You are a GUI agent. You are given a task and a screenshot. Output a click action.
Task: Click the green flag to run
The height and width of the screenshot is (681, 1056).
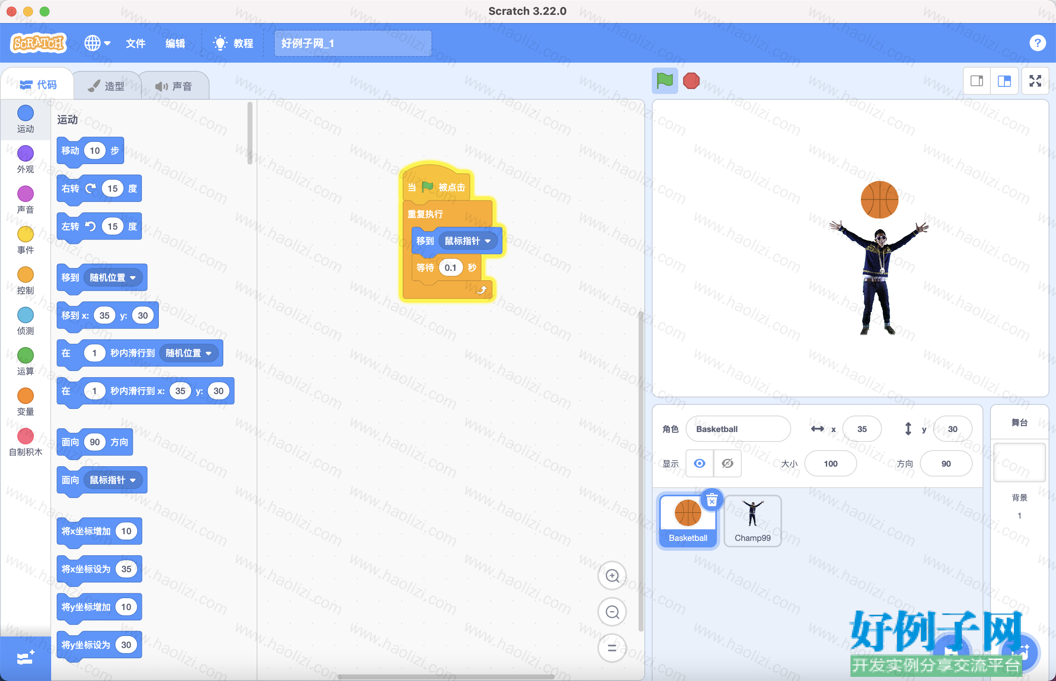[x=665, y=80]
